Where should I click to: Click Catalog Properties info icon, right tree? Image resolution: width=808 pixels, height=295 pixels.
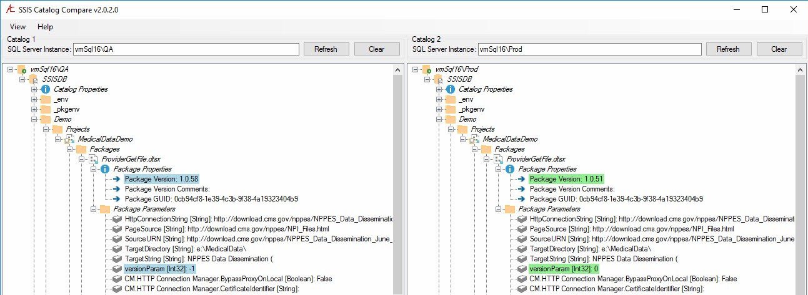[451, 89]
